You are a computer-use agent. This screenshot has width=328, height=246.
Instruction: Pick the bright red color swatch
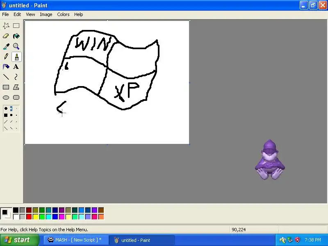pos(29,216)
